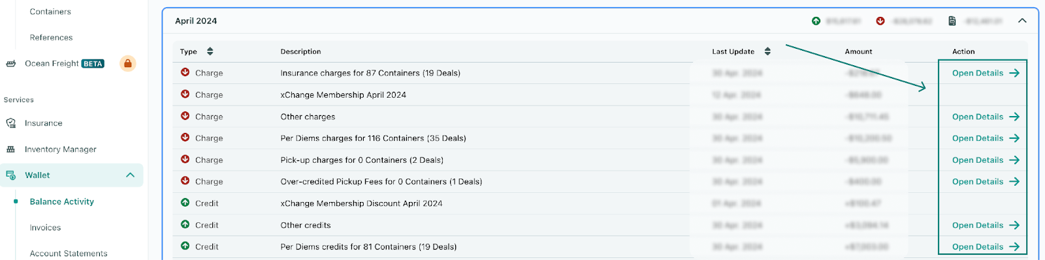This screenshot has width=1045, height=260.
Task: Click the Inventory Manager icon
Action: coord(10,149)
